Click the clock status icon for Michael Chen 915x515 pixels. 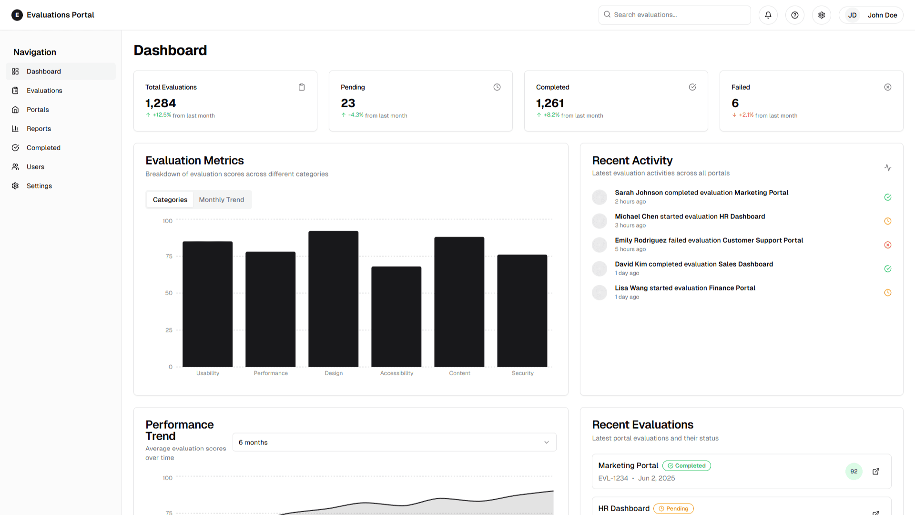pyautogui.click(x=888, y=221)
